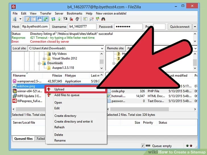Cancel the current operation with flag icon
This screenshot has height=155, width=207.
pyautogui.click(x=65, y=19)
